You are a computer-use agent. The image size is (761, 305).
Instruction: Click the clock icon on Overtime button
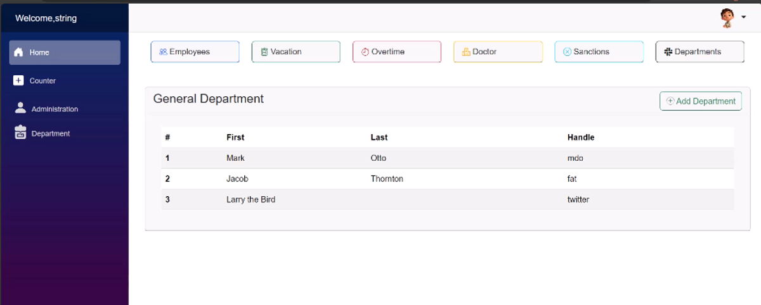coord(365,52)
